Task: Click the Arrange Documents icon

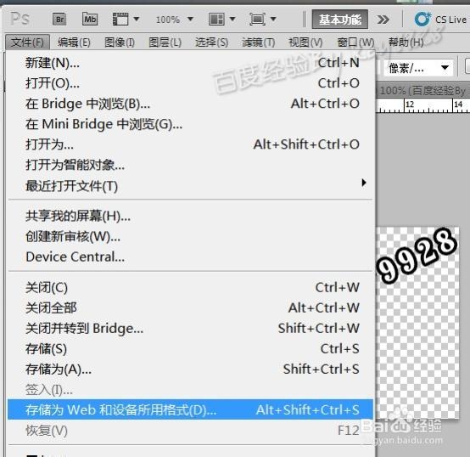Action: [x=216, y=20]
